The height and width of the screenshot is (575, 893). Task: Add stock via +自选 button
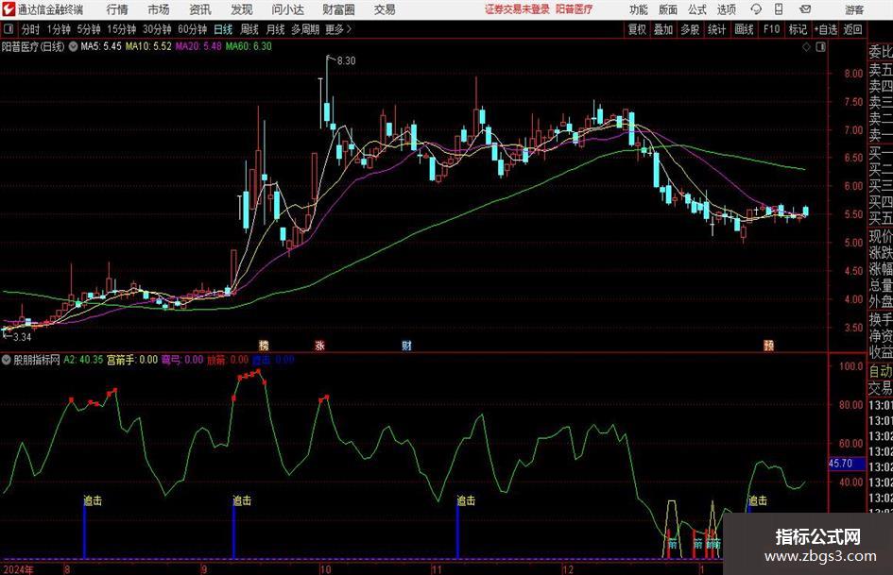[825, 29]
